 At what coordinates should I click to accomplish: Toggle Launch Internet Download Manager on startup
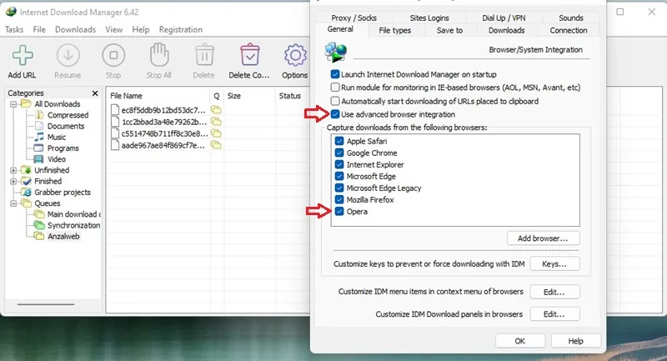tap(335, 74)
